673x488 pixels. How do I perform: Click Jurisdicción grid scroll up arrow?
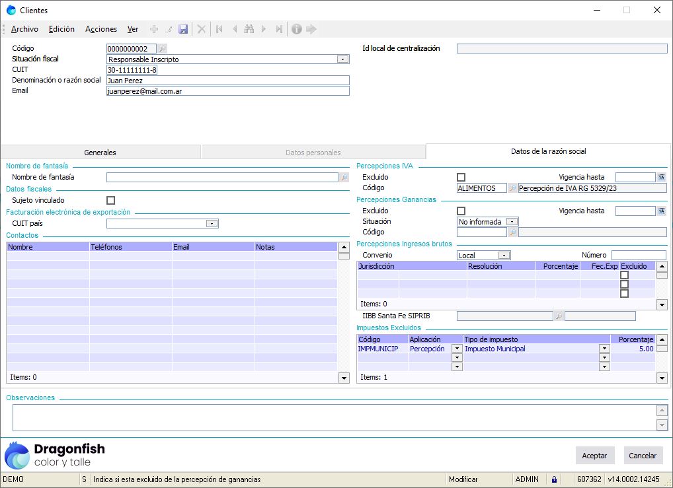pyautogui.click(x=662, y=266)
